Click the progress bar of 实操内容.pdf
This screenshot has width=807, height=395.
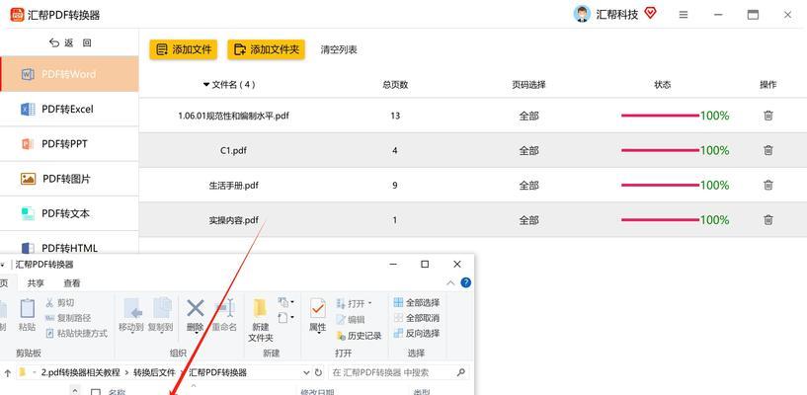point(661,219)
